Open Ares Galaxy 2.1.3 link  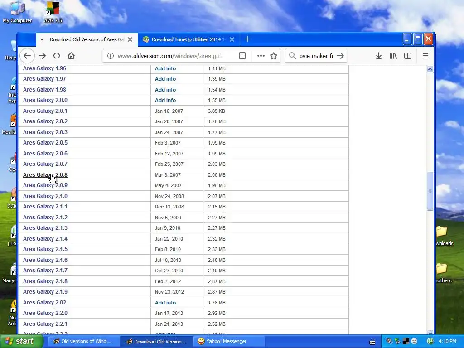pos(45,228)
